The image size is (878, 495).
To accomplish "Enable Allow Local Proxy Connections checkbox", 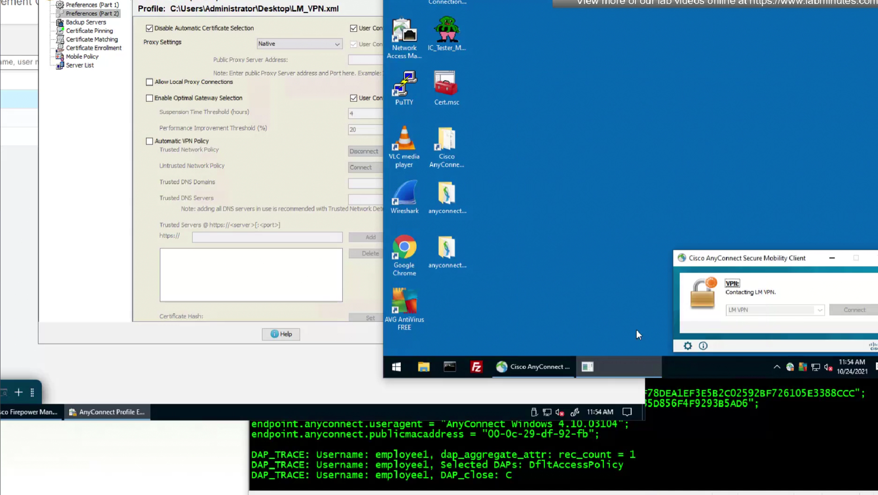I will pyautogui.click(x=149, y=82).
